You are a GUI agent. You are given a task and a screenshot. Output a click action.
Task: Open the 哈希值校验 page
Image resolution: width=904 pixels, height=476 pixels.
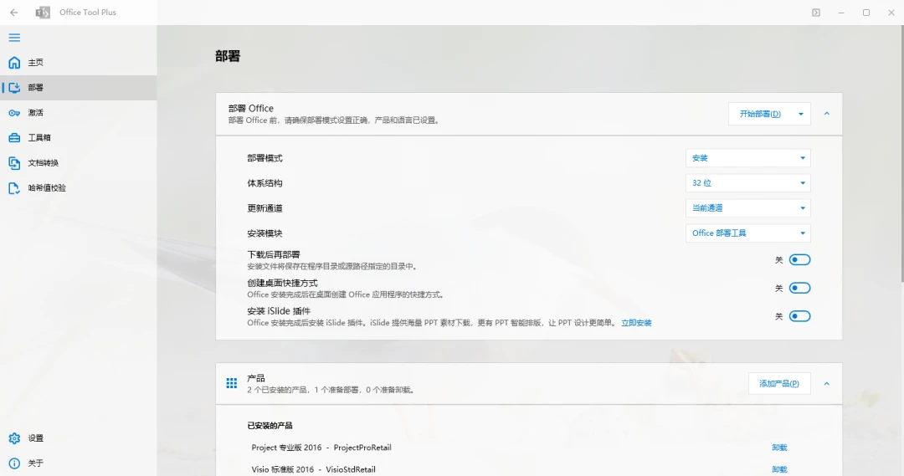click(x=79, y=188)
